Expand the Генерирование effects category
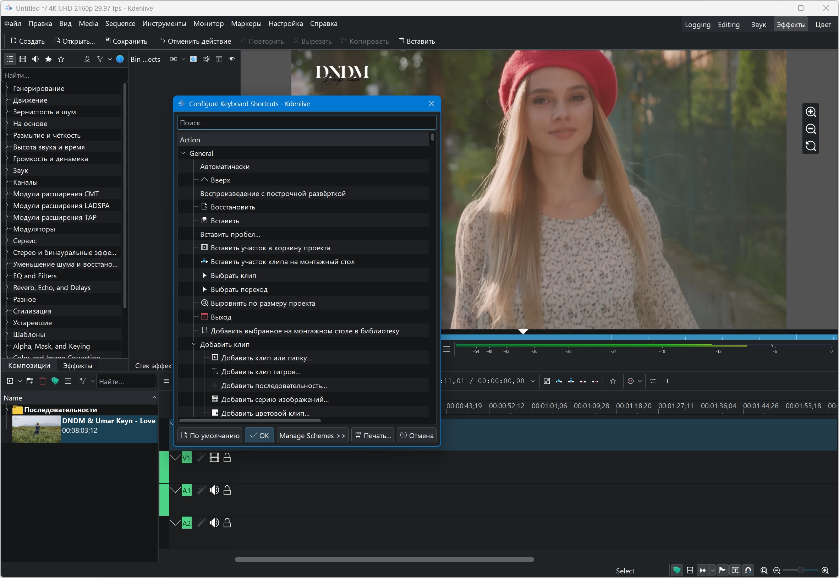This screenshot has height=578, width=839. click(6, 88)
